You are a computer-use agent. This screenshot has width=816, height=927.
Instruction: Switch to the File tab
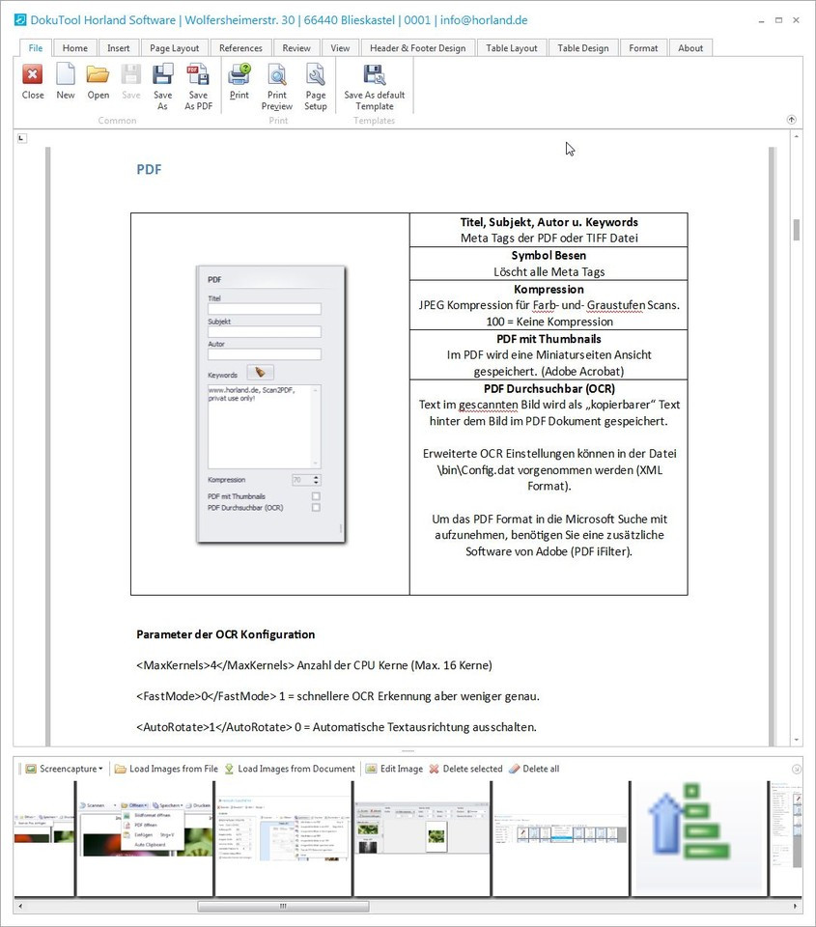[x=36, y=48]
